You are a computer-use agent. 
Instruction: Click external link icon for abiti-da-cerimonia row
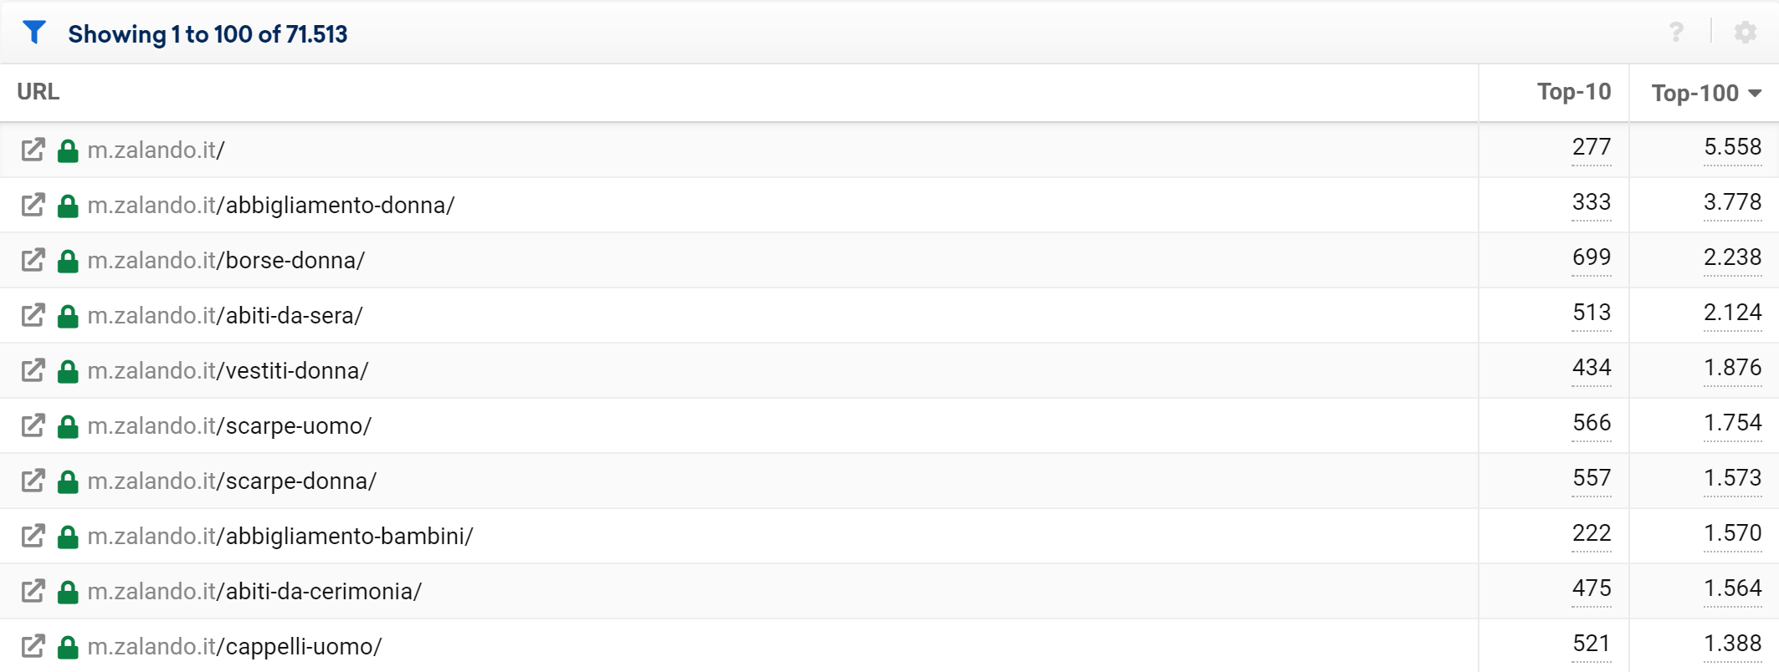coord(33,592)
